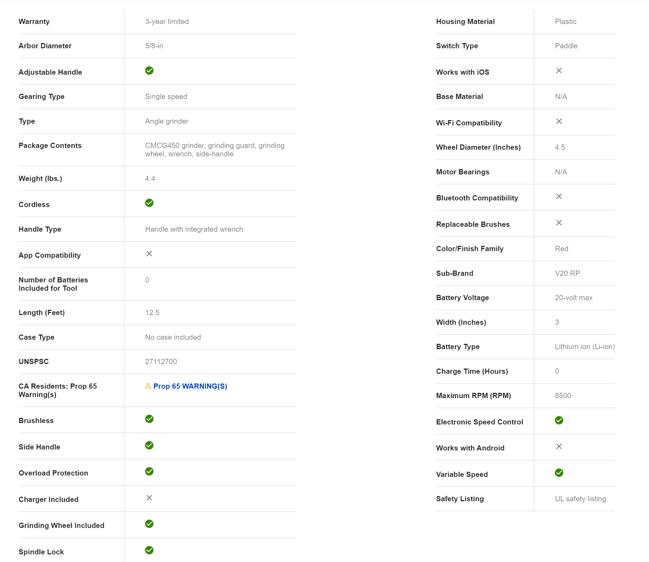Click the yellow Prop 65 warning triangle icon

(x=148, y=386)
